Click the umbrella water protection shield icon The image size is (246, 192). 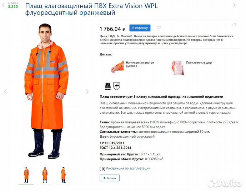116,86
